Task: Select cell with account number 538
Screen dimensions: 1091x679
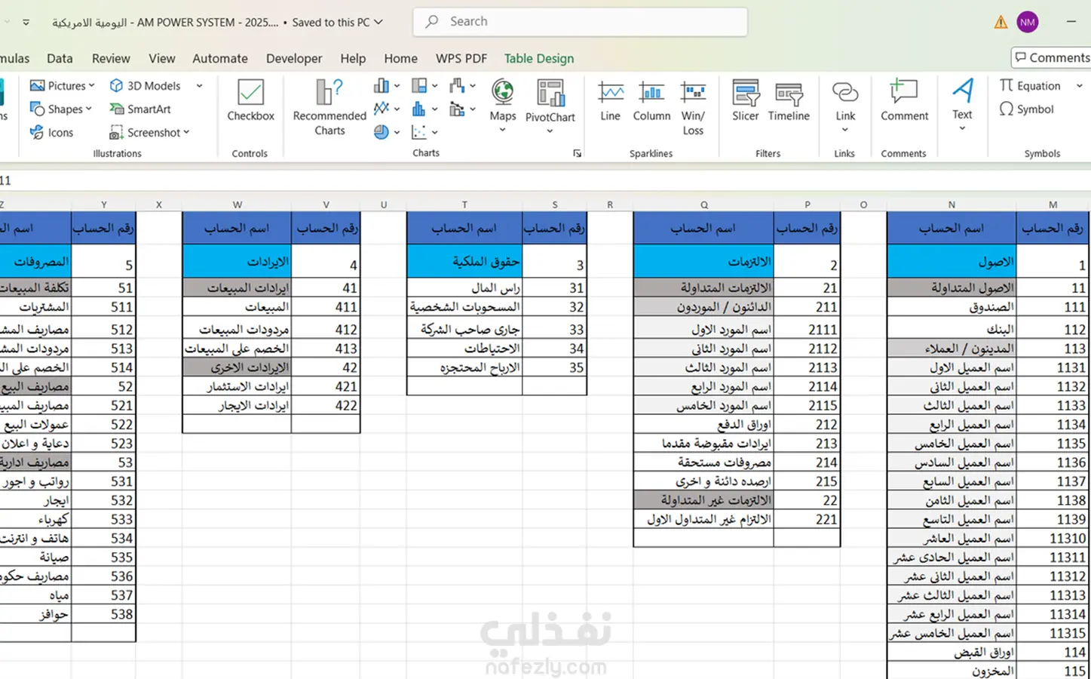Action: [104, 614]
